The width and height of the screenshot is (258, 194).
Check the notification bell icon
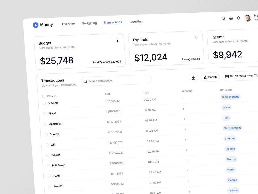point(238,18)
